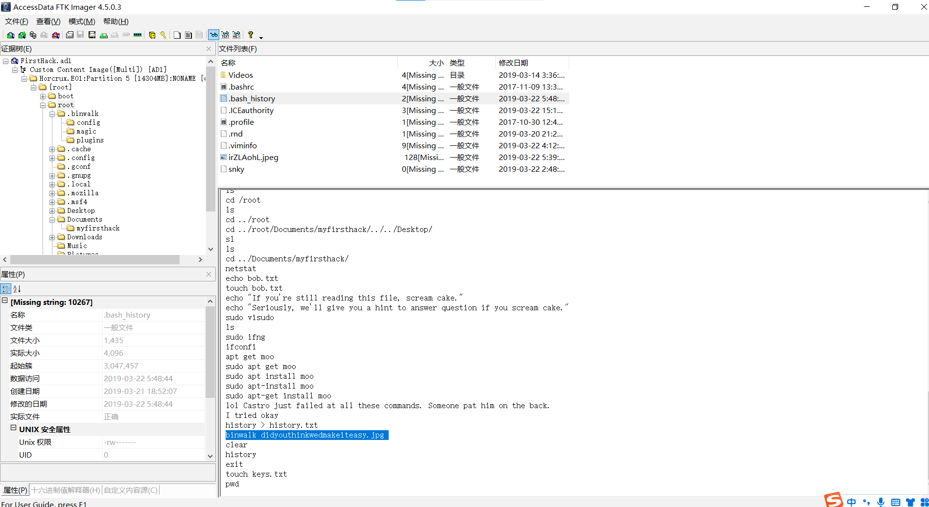Click soft keyboard icon in IME bar
929x507 pixels.
(x=895, y=502)
